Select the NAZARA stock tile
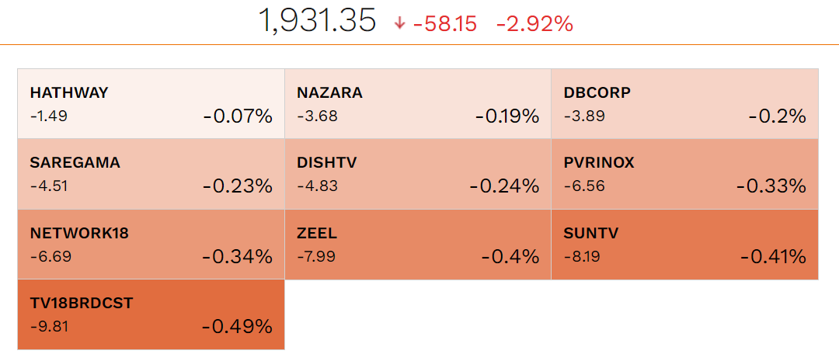839x361 pixels. [x=418, y=104]
